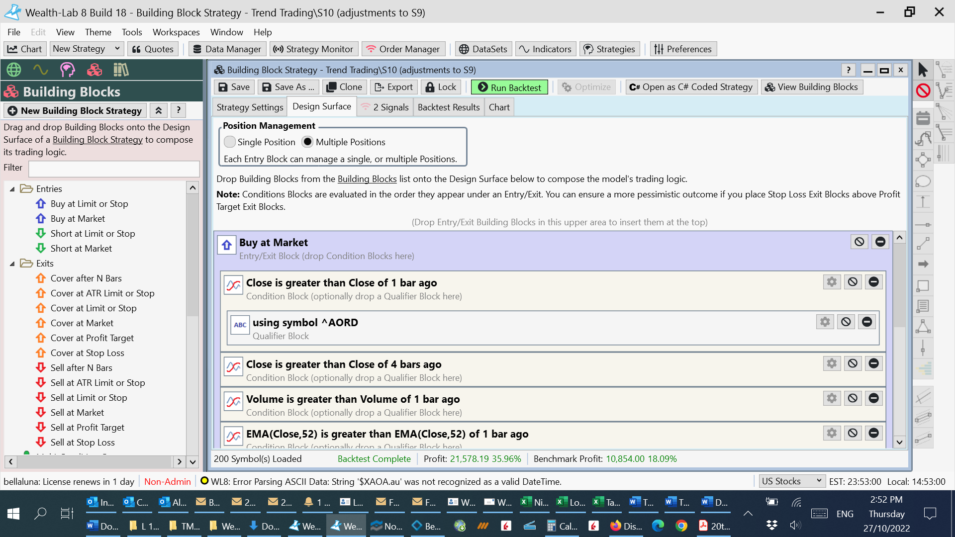The height and width of the screenshot is (537, 955).
Task: Collapse the Exits tree folder
Action: tap(12, 264)
